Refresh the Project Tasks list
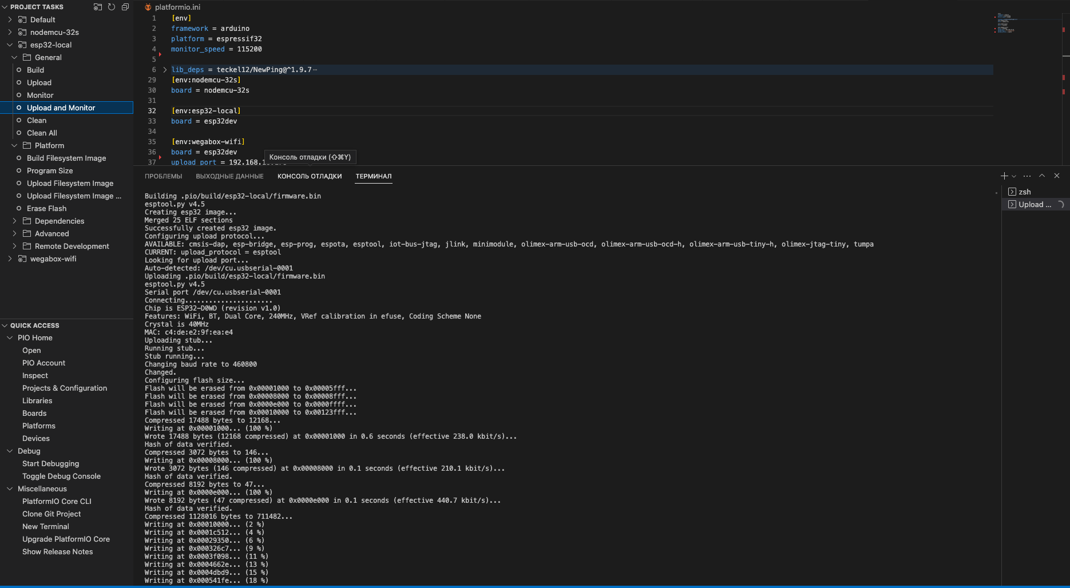This screenshot has height=588, width=1070. tap(112, 7)
